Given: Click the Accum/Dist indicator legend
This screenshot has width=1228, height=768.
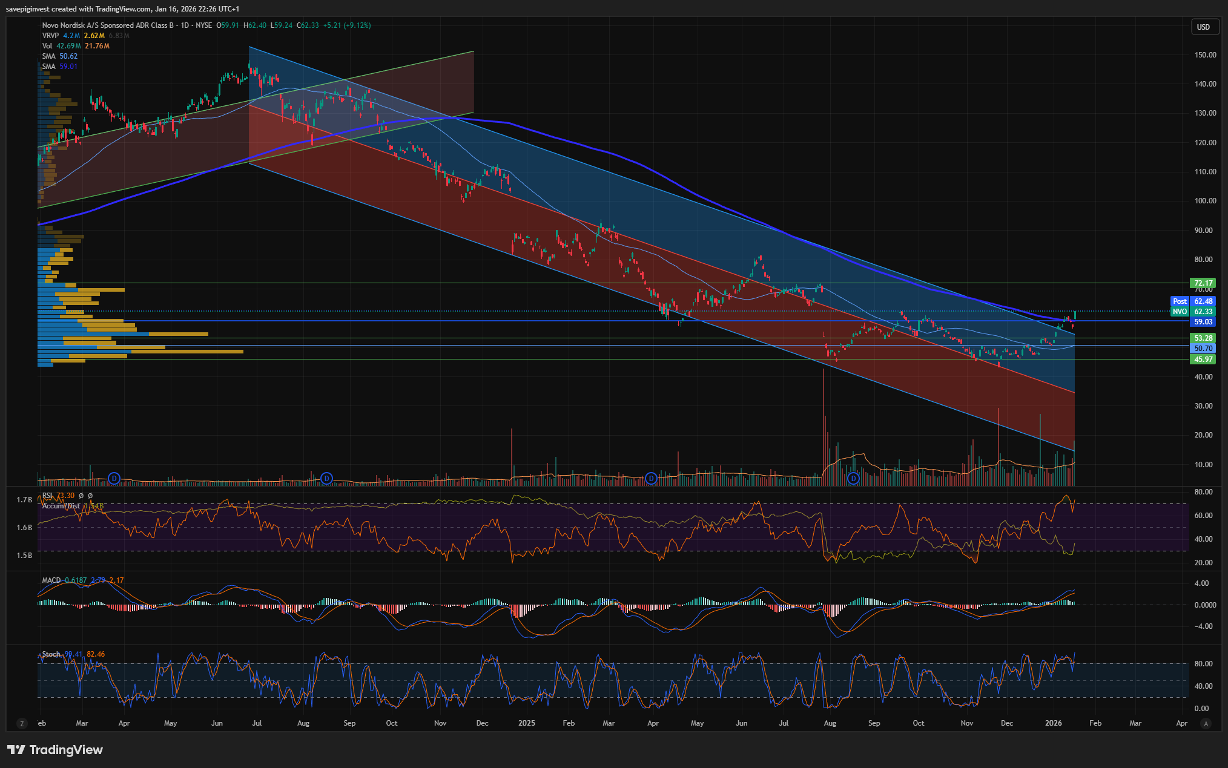Looking at the screenshot, I should pos(61,505).
